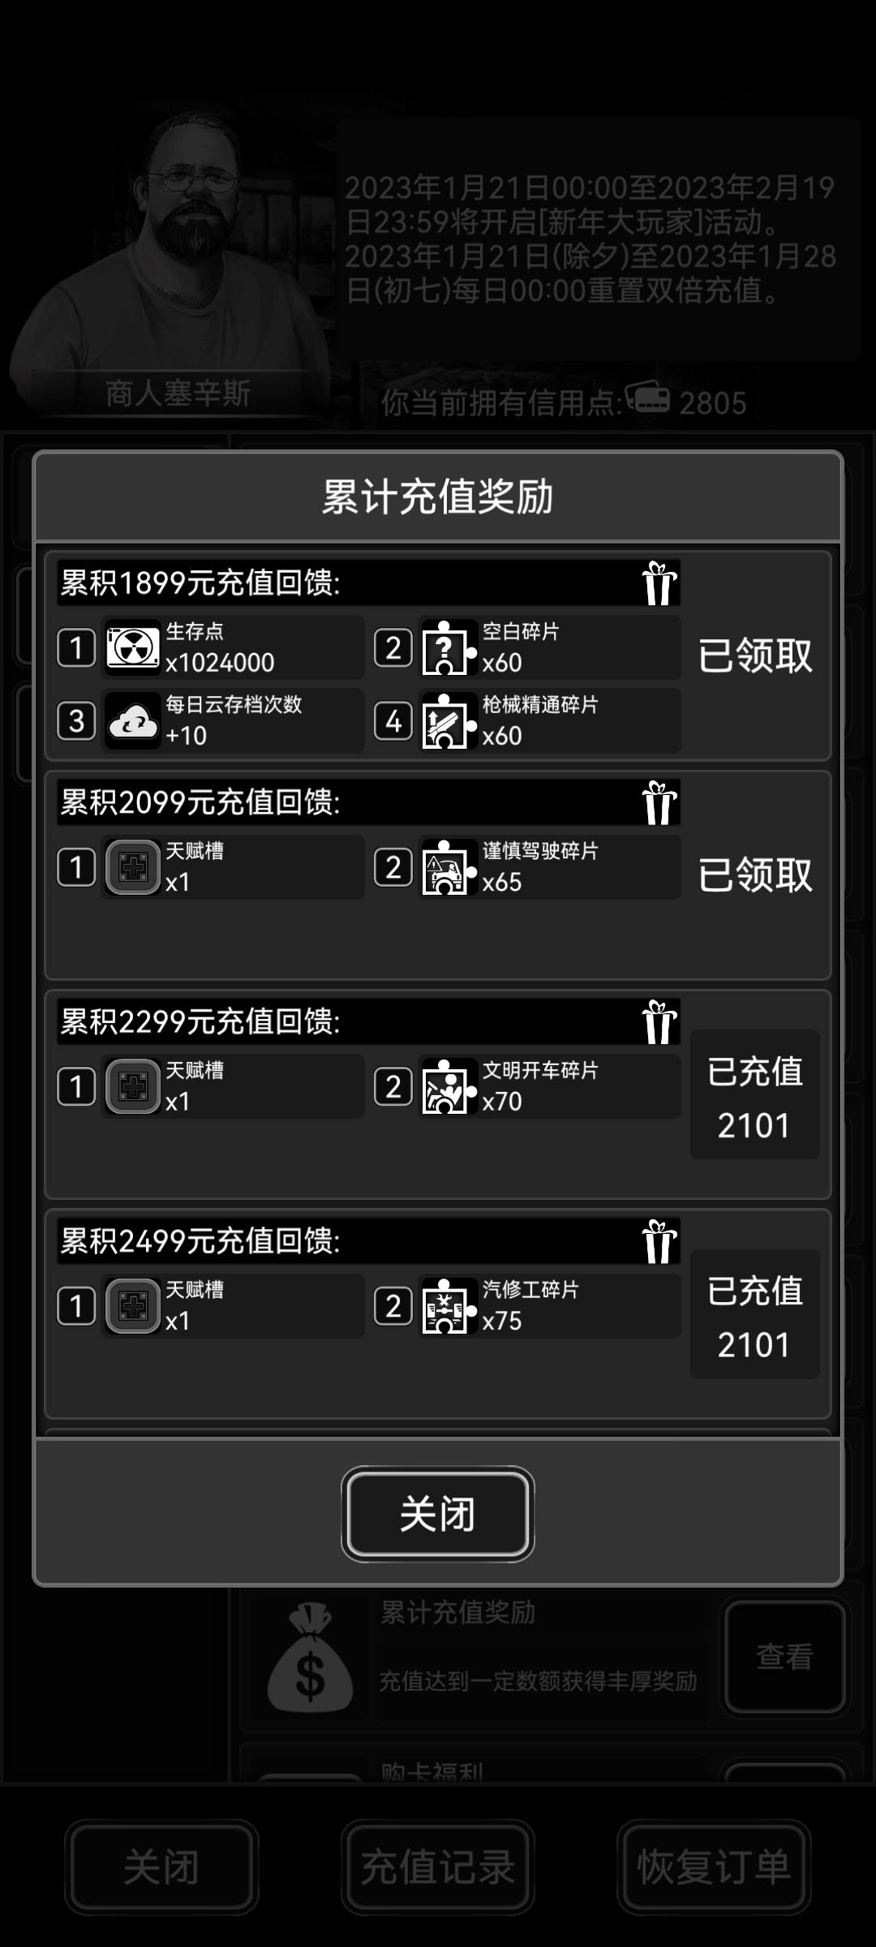The width and height of the screenshot is (876, 1947).
Task: Close the cumulative recharge rewards dialog
Action: [438, 1514]
